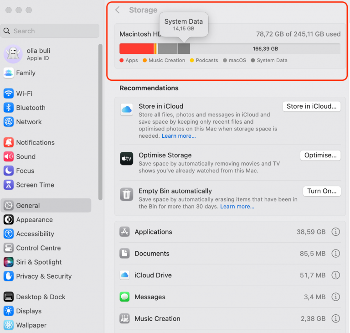Select the iCloud Drive row label

click(x=153, y=275)
